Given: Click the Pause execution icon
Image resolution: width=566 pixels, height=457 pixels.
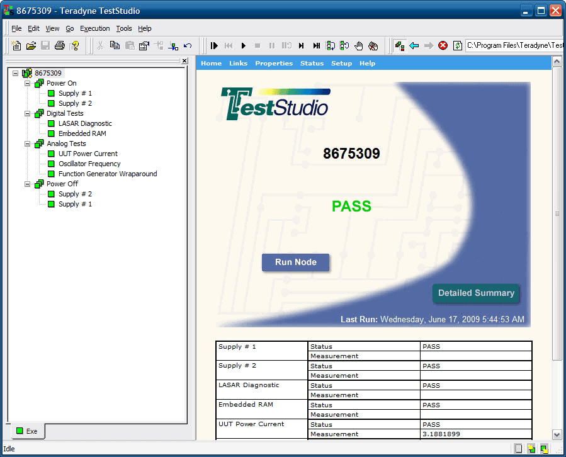Looking at the screenshot, I should pyautogui.click(x=273, y=45).
